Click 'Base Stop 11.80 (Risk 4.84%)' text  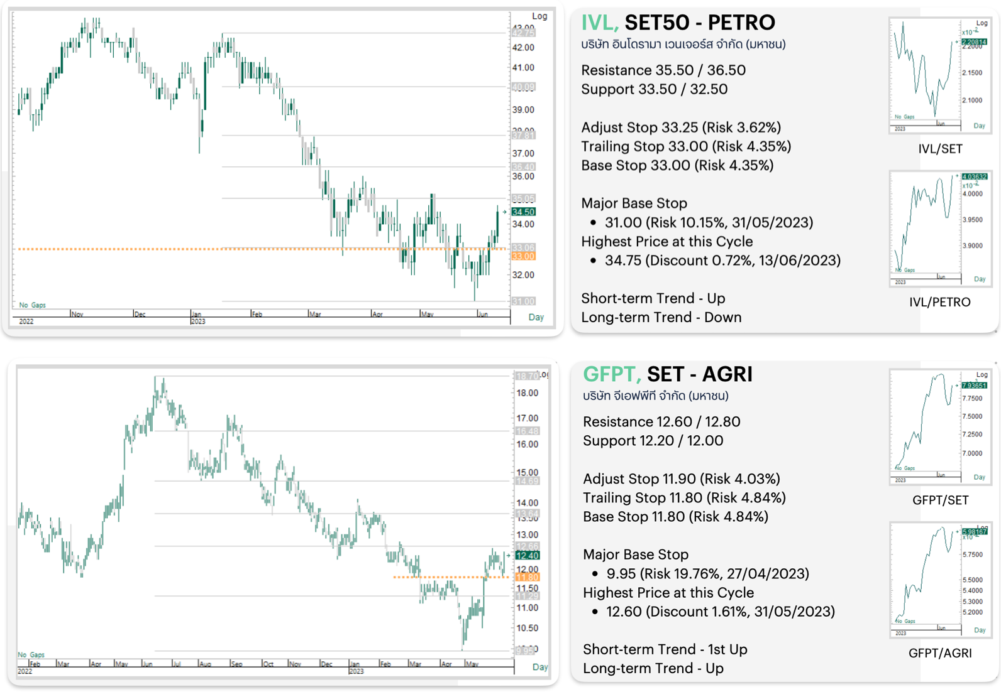coord(676,517)
